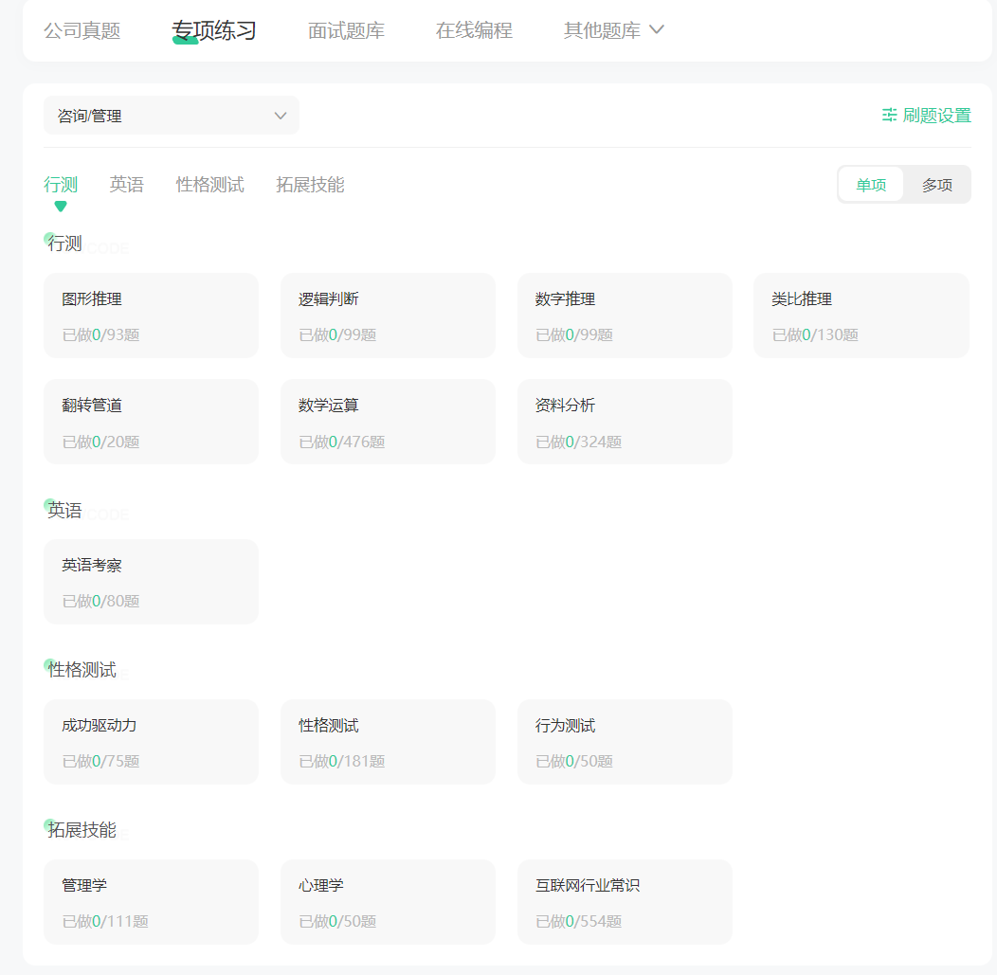Viewport: 997px width, 975px height.
Task: Open the 逻辑判断 practice card
Action: coord(388,316)
